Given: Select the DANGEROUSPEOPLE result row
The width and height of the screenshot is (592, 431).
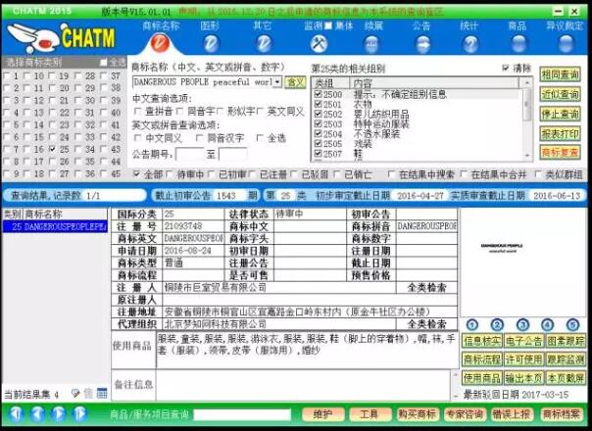Looking at the screenshot, I should tap(57, 226).
